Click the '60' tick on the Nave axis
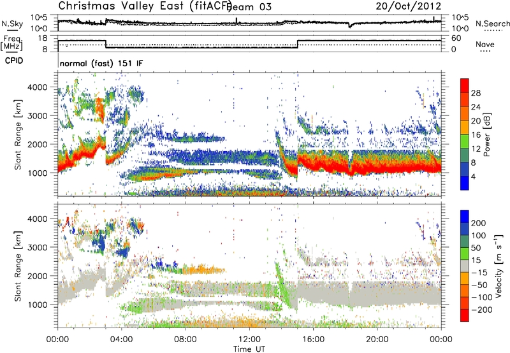The width and height of the screenshot is (510, 353). [x=456, y=38]
